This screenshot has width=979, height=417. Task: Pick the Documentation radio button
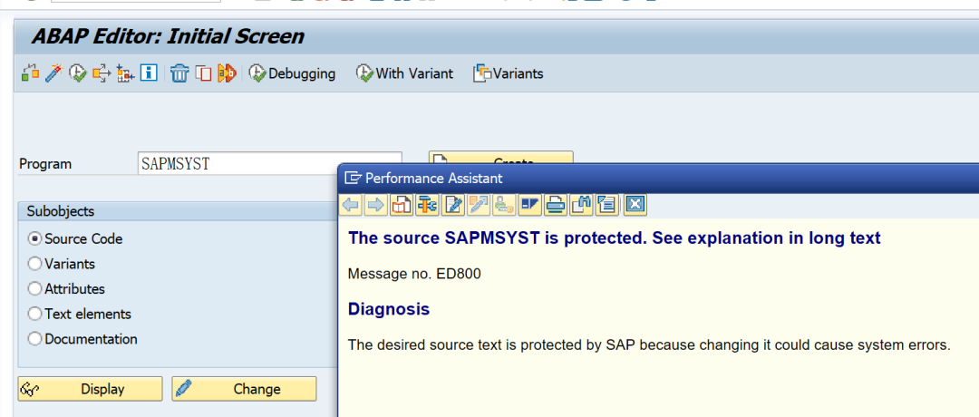tap(35, 339)
